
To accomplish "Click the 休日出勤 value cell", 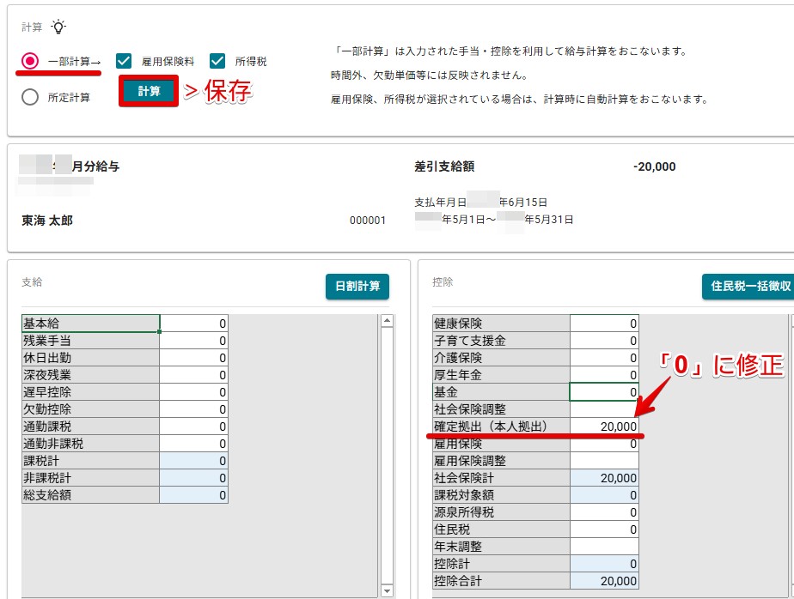I will [194, 358].
